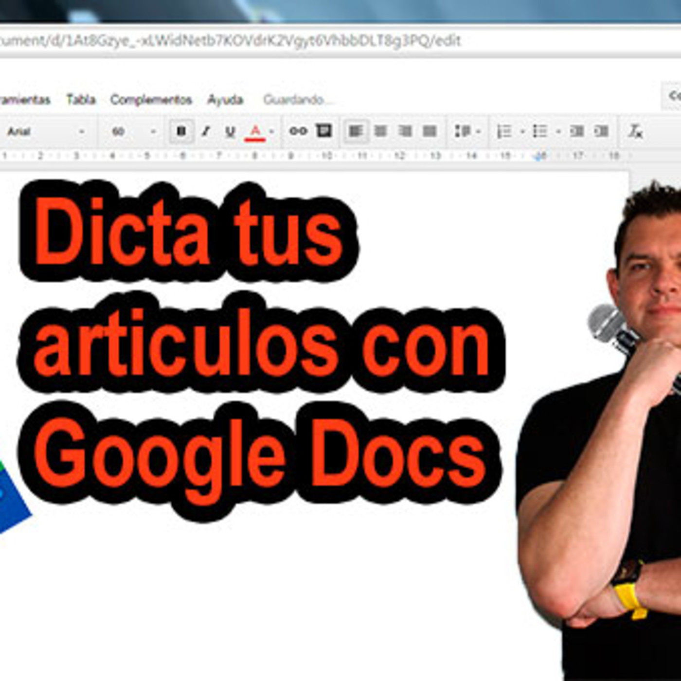Open the text color picker
Image resolution: width=681 pixels, height=681 pixels.
pyautogui.click(x=254, y=131)
